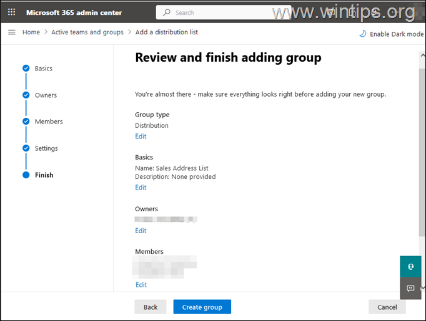Select the Finish wizard step
Screen dimensions: 426x321
click(x=44, y=175)
